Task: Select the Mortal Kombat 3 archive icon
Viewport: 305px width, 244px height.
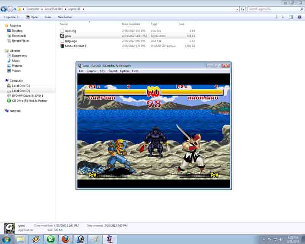Action: pos(62,46)
